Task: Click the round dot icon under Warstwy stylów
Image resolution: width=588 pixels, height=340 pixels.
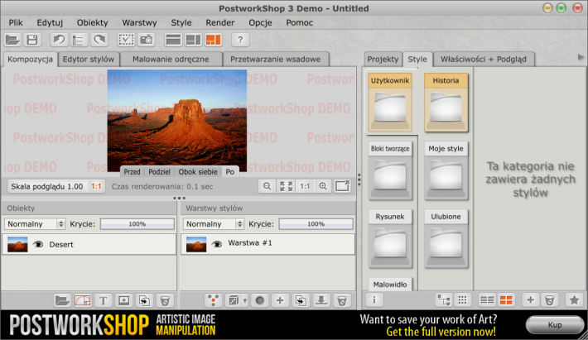Action: 260,300
